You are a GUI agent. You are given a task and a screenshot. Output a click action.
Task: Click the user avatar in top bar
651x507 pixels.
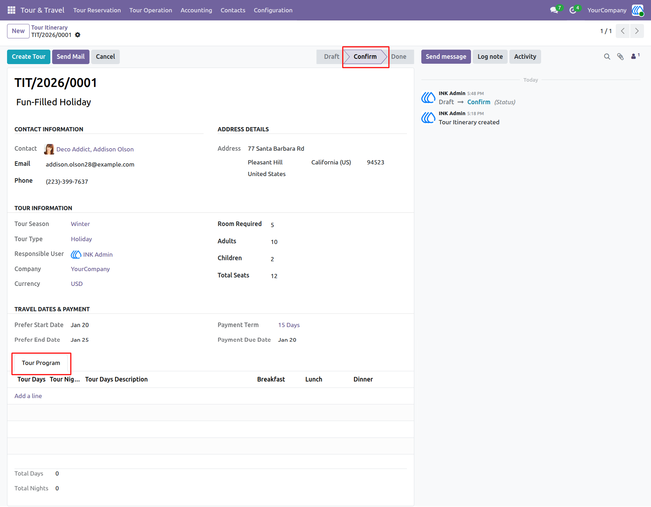click(638, 10)
